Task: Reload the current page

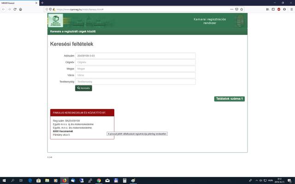Action: tap(15, 9)
